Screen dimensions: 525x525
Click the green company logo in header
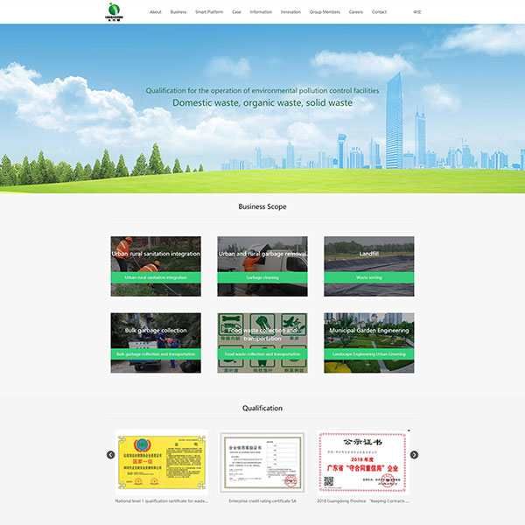(114, 11)
